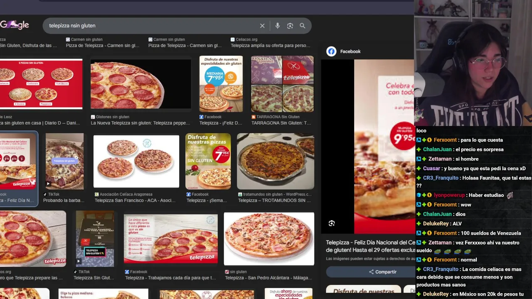This screenshot has width=532, height=299.
Task: Click the streamer webcam overlay
Action: click(473, 63)
